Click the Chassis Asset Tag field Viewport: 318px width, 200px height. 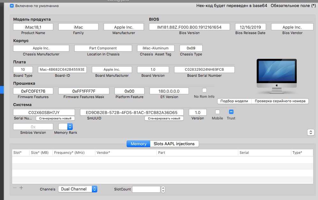(156, 48)
